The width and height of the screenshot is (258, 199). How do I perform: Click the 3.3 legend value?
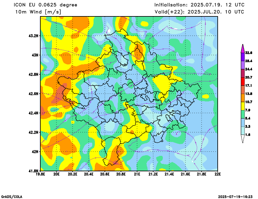pyautogui.click(x=248, y=127)
